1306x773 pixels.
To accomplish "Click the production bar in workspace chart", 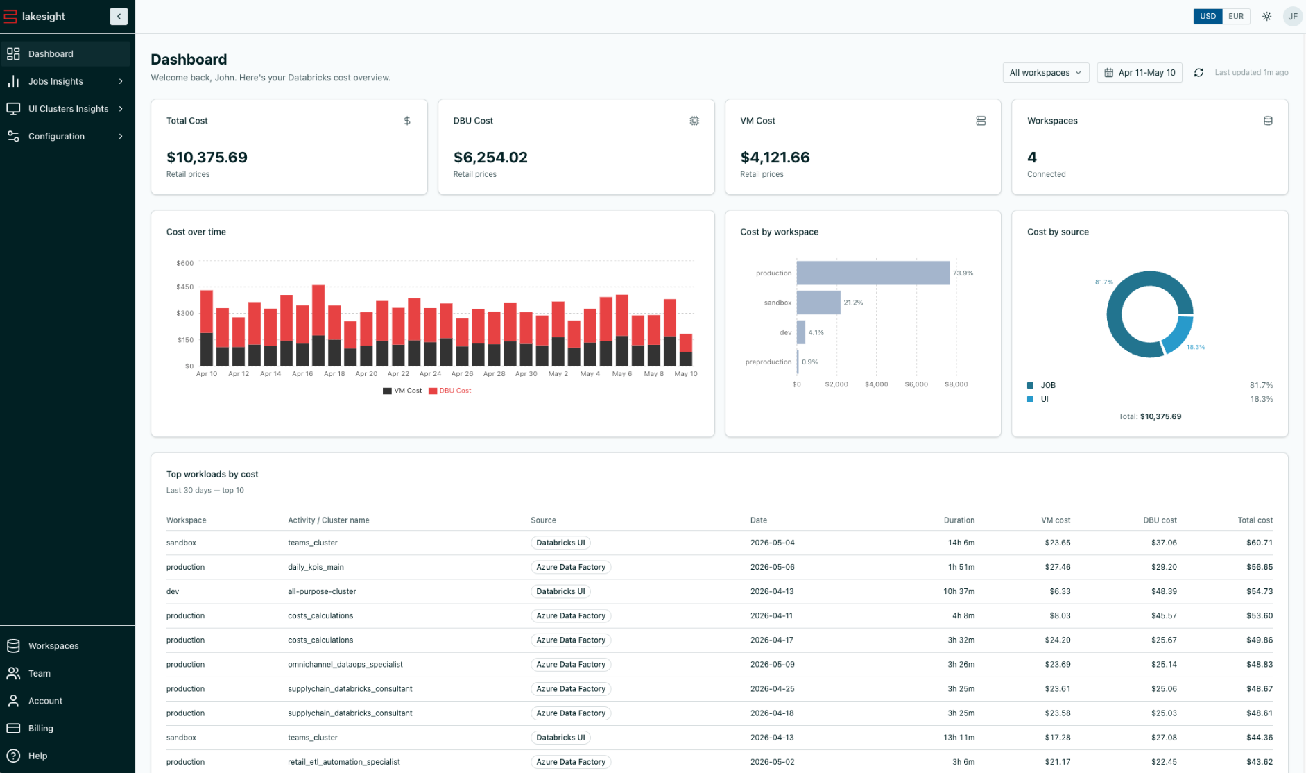I will [873, 273].
